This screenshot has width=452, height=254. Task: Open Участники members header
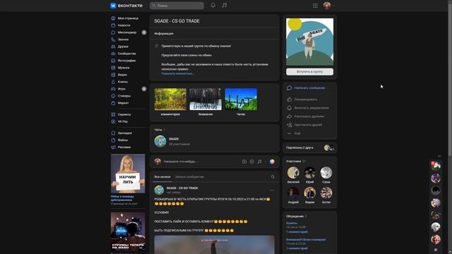(296, 162)
